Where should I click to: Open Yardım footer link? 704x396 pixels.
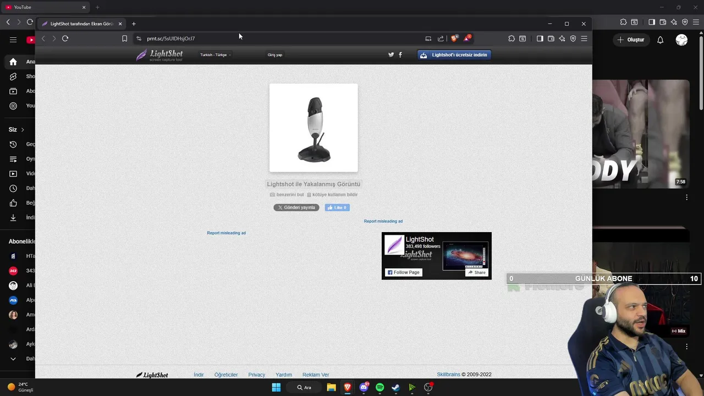(284, 375)
